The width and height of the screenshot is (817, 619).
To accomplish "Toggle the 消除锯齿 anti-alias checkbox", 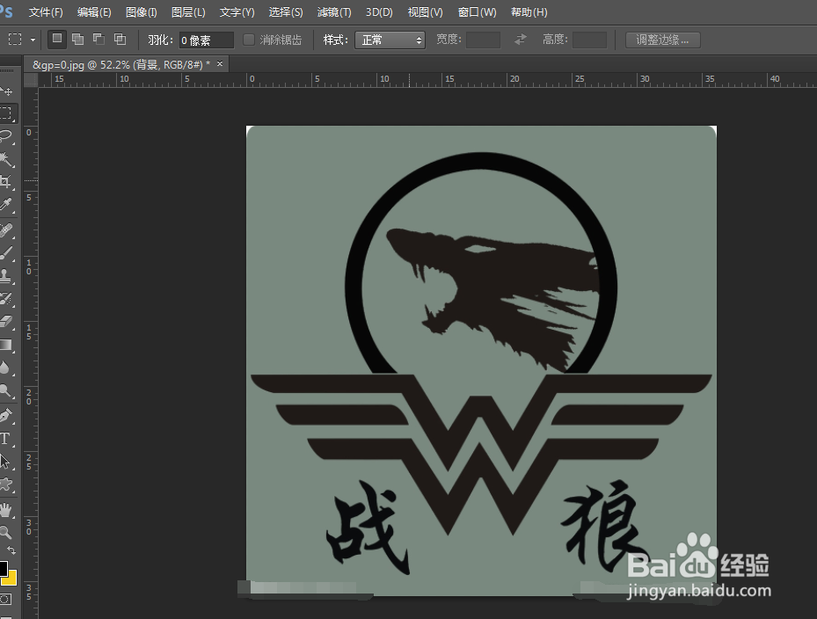I will (x=249, y=40).
